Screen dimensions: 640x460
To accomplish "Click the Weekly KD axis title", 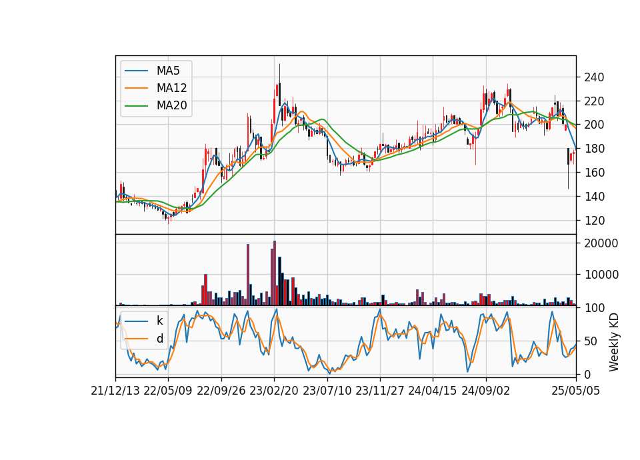I will pos(614,342).
